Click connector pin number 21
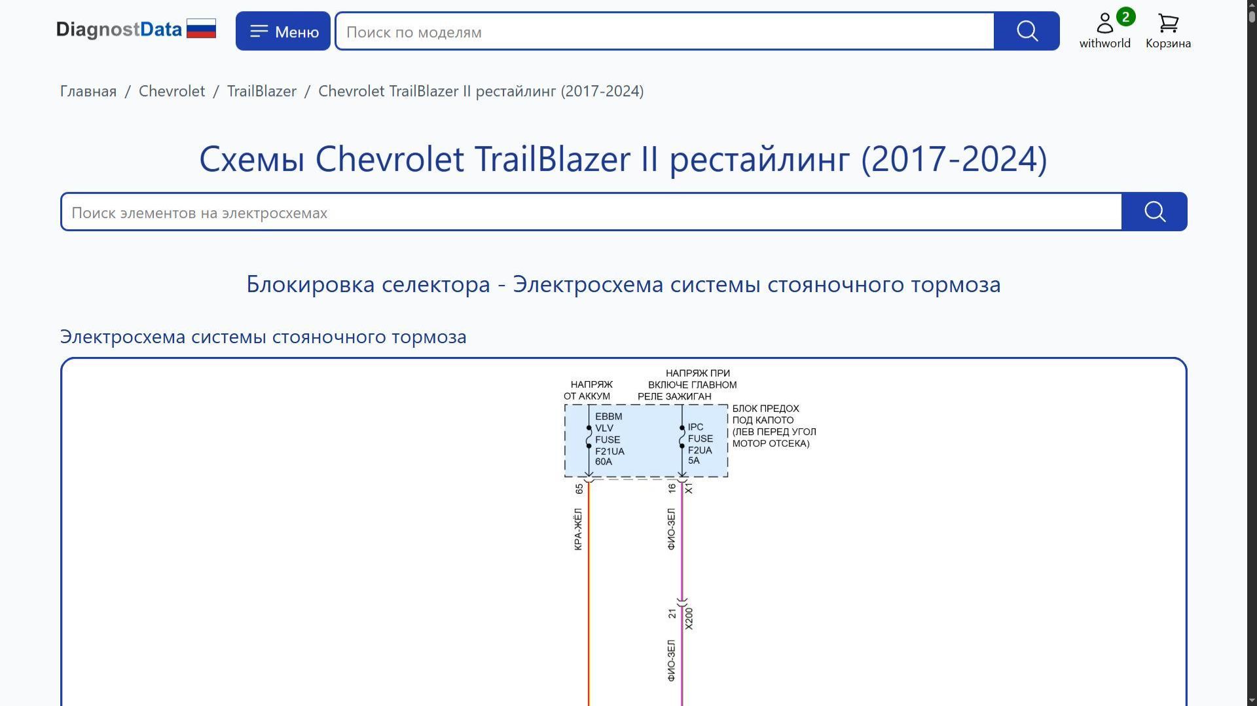This screenshot has height=706, width=1257. (x=672, y=614)
